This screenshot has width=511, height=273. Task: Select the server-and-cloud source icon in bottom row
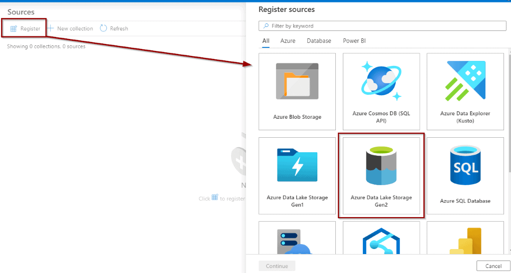(x=295, y=241)
